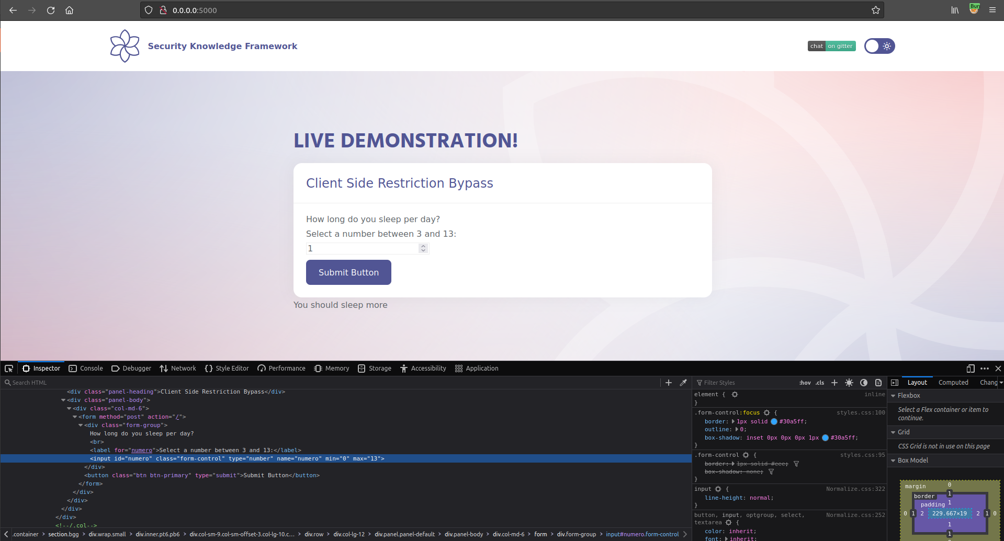1004x541 pixels.
Task: Click the selector highlighter for element rule
Action: tap(735, 395)
